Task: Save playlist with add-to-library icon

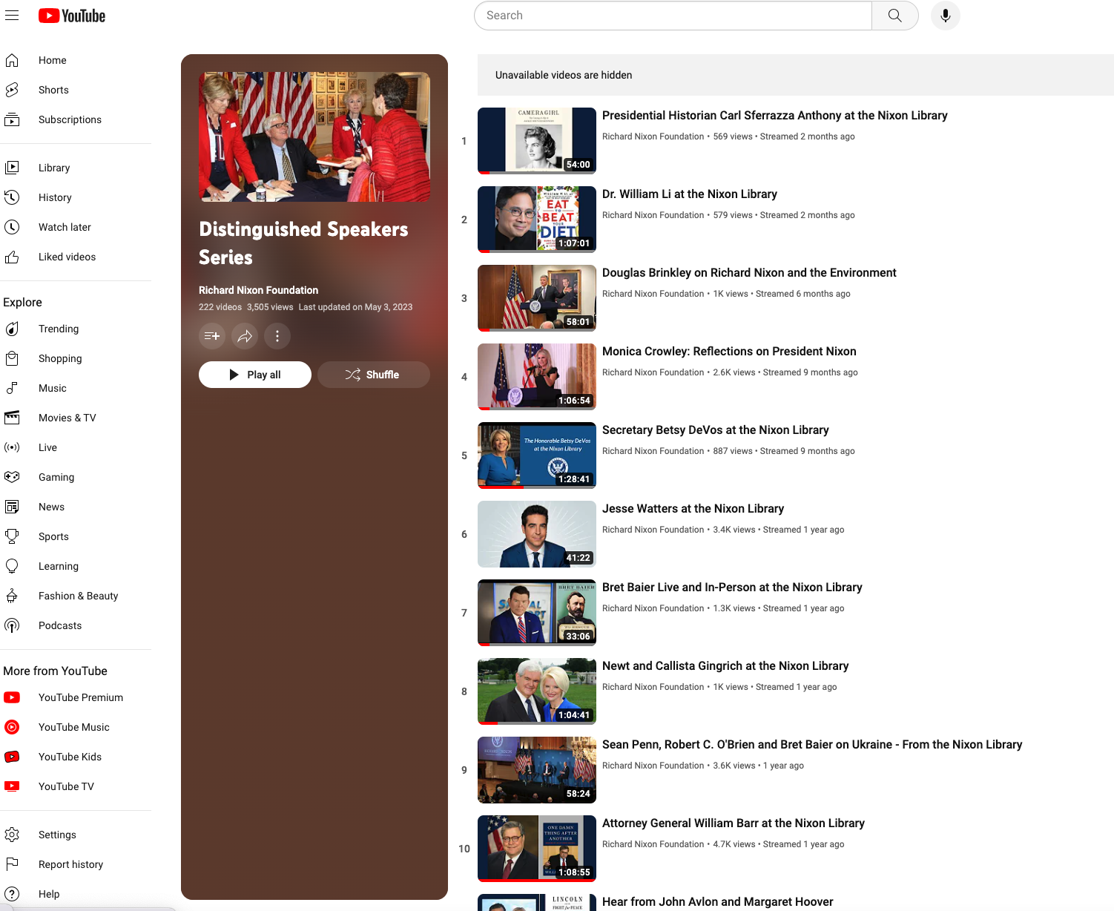Action: pos(212,336)
